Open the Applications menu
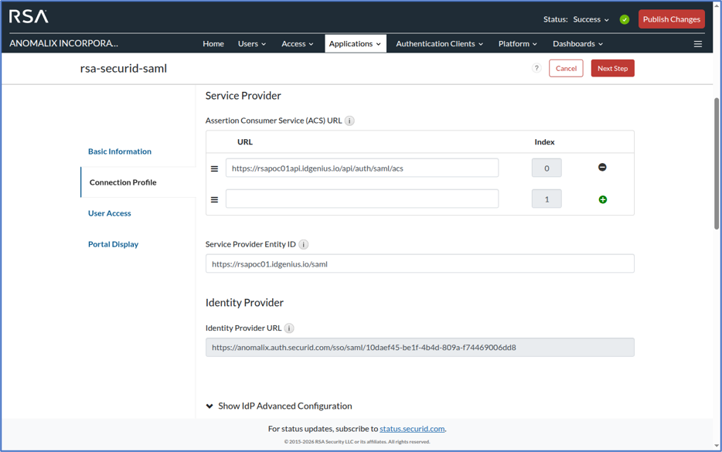This screenshot has height=452, width=722. tap(355, 44)
